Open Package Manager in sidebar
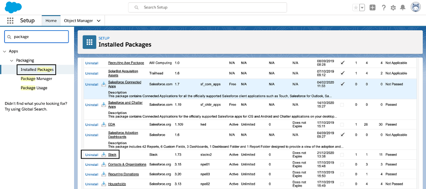The image size is (426, 189). 36,78
